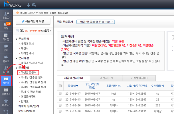Sort by 작성일 column header

[73, 86]
